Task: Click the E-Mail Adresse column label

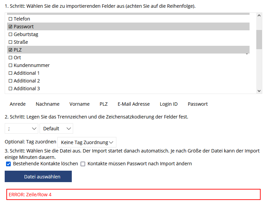Action: click(134, 104)
